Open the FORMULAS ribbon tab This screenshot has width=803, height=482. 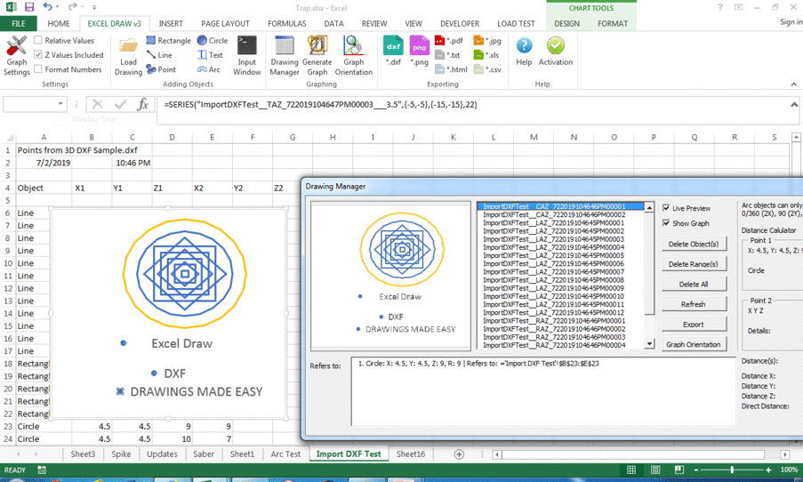click(286, 23)
